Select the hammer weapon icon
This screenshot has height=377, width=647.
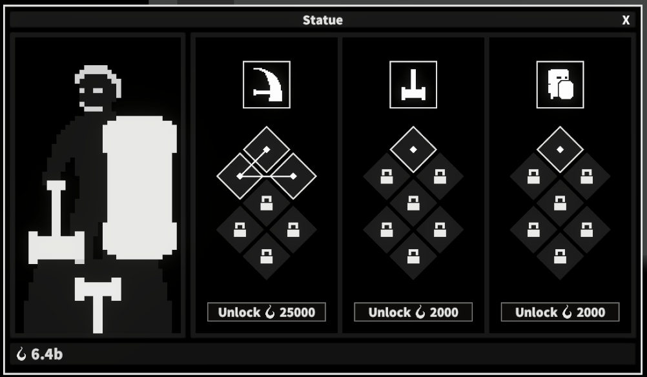[x=413, y=85]
